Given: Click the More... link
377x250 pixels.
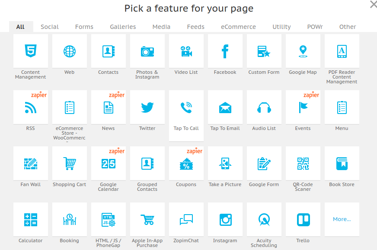Looking at the screenshot, I should [342, 219].
